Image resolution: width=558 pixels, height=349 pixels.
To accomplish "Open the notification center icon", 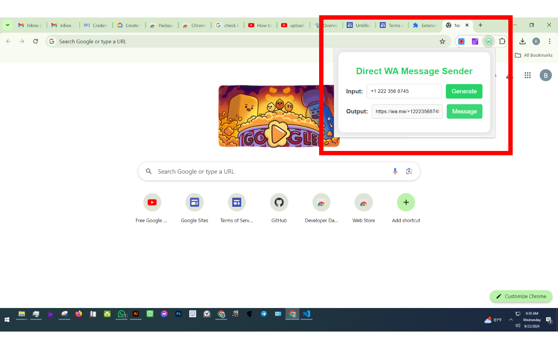I will pos(549,320).
